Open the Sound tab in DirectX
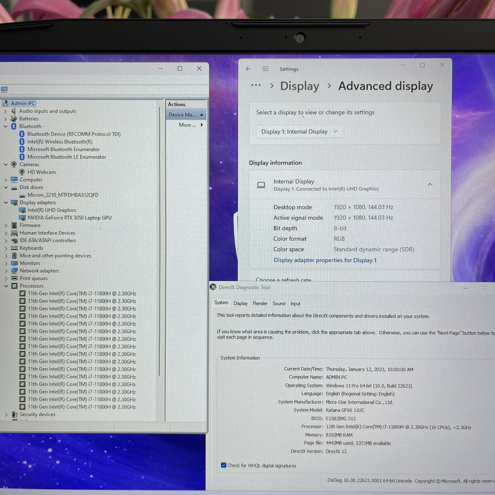The width and height of the screenshot is (495, 495). (x=279, y=303)
